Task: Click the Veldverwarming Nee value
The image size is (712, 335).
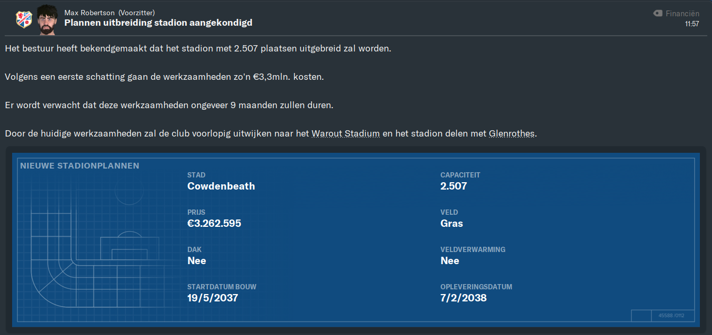Action: pyautogui.click(x=450, y=260)
